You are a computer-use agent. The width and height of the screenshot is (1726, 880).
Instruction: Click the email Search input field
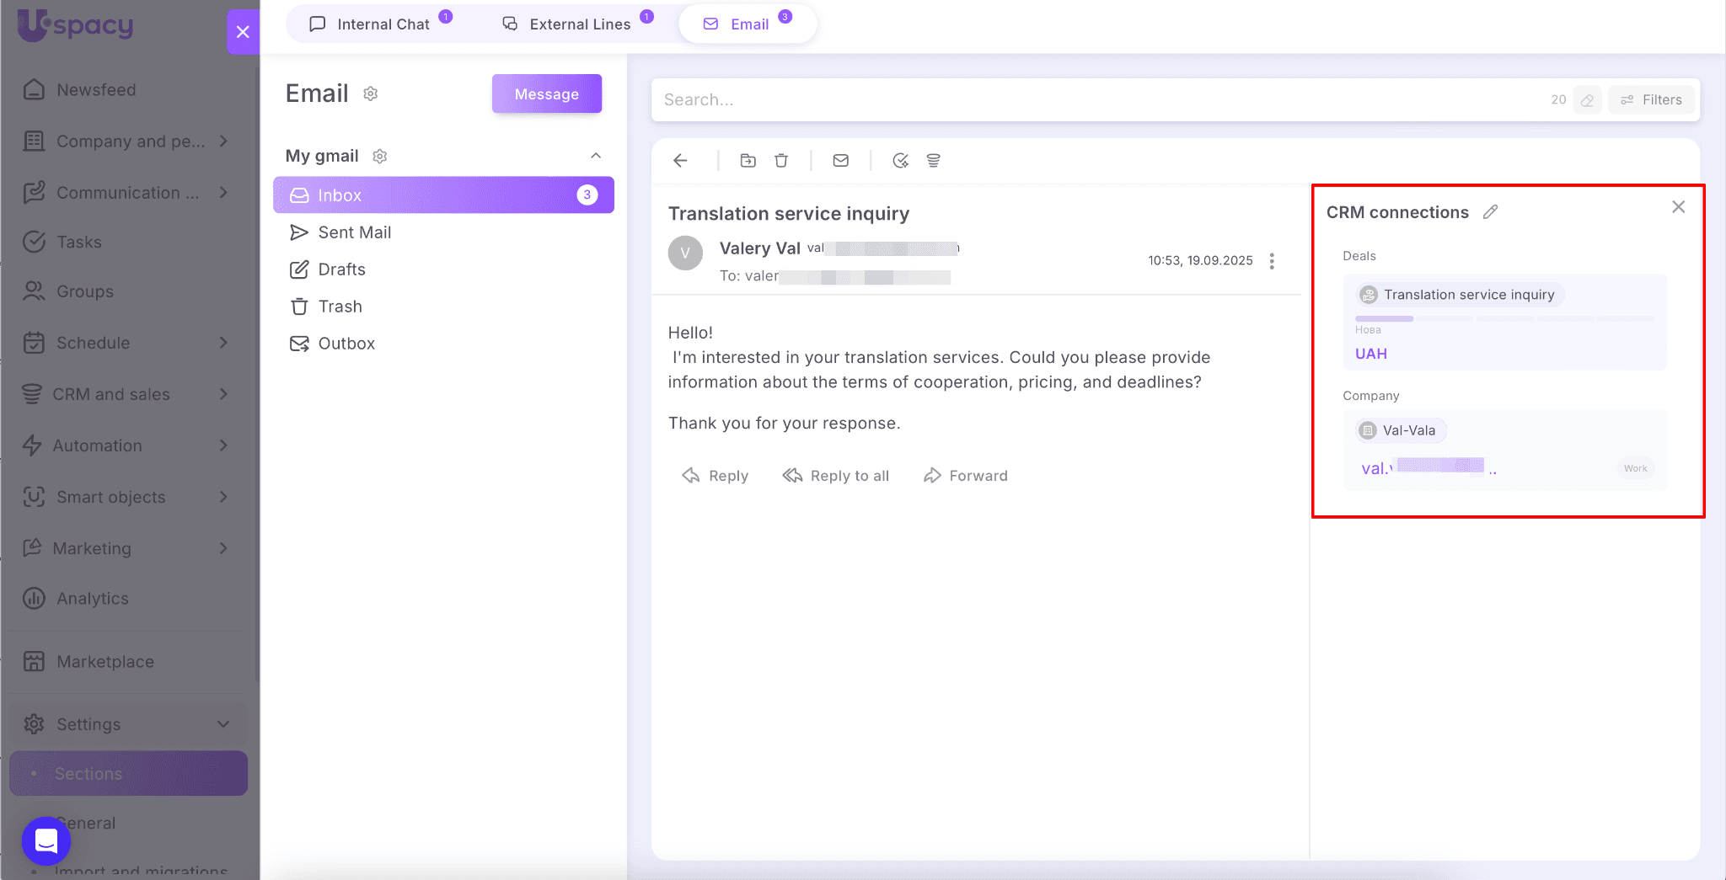coord(1096,100)
